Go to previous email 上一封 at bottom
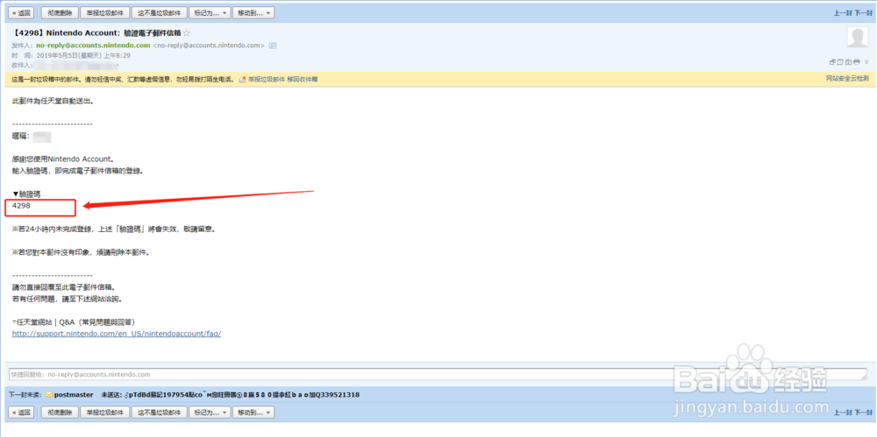Viewport: 877px width, 437px height. coord(842,413)
